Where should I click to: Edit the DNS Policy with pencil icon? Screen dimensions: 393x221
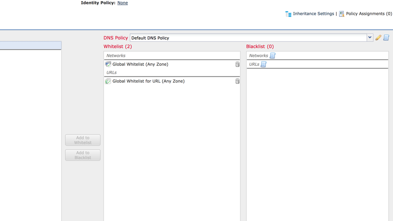coord(378,38)
